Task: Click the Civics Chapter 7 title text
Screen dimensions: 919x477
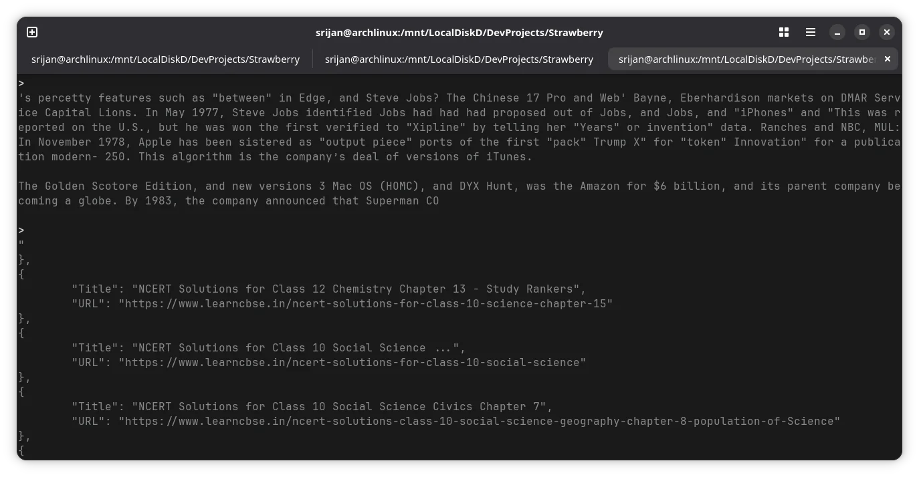Action: point(342,407)
